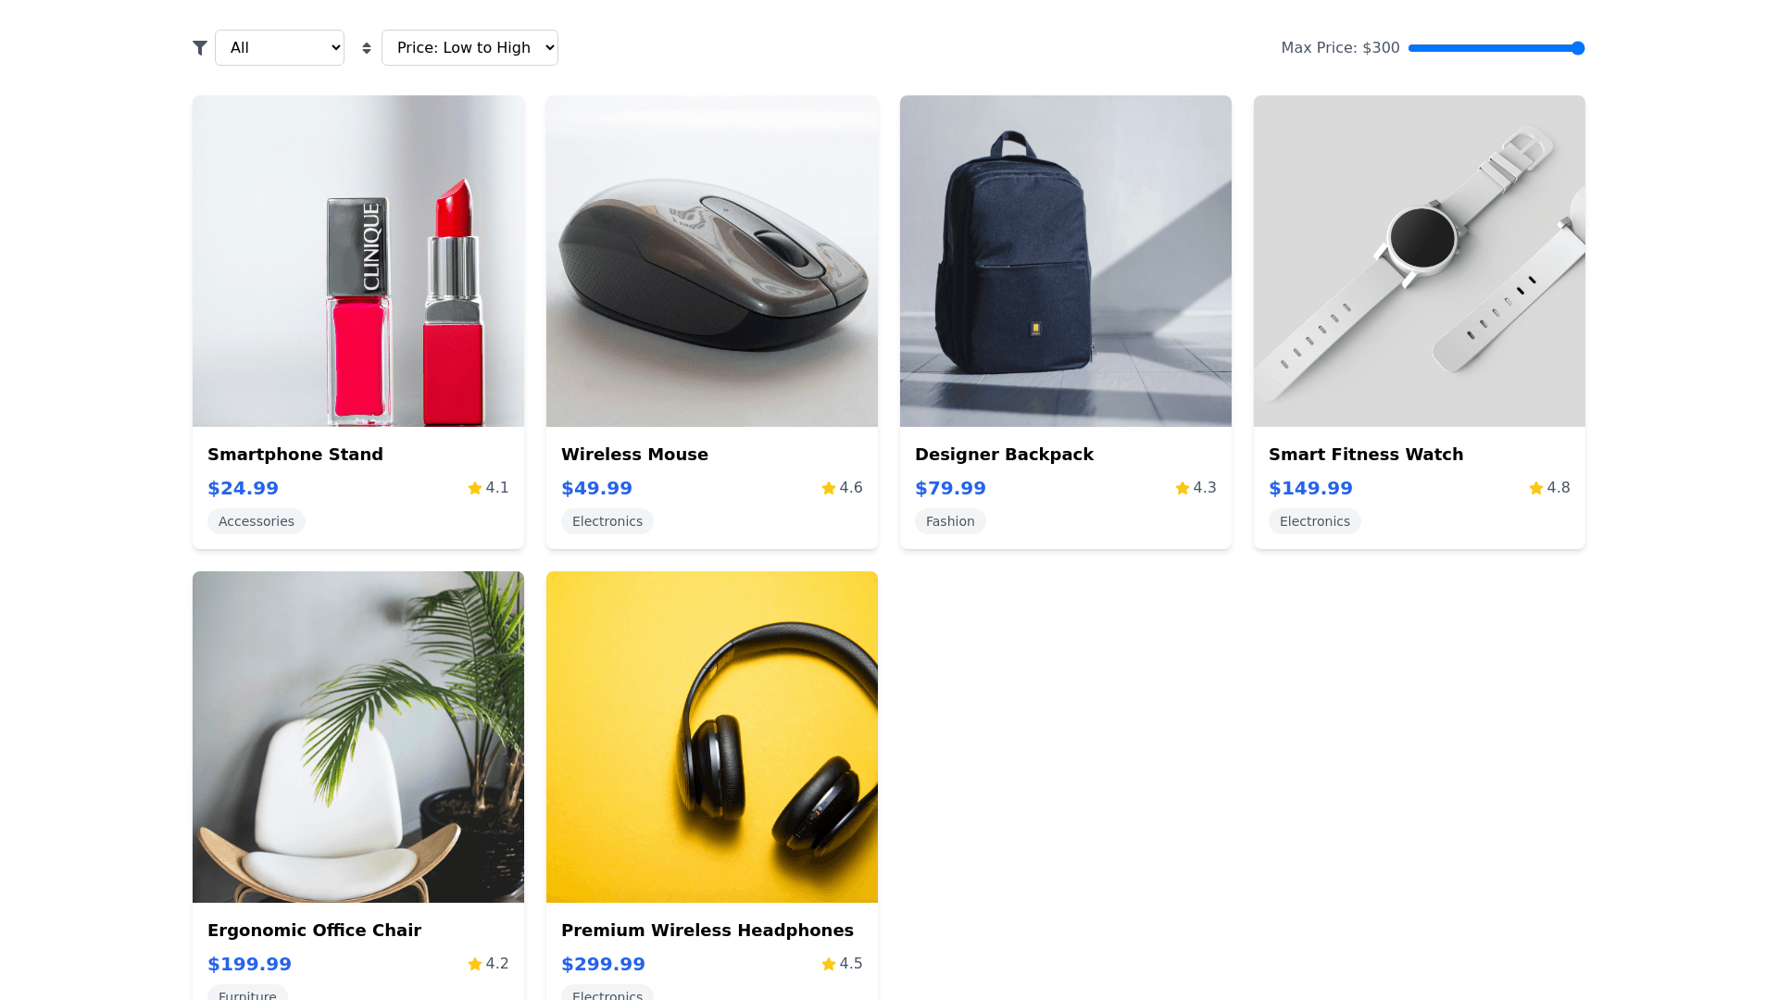
Task: Open the Smartphone Stand product image
Action: tap(358, 261)
